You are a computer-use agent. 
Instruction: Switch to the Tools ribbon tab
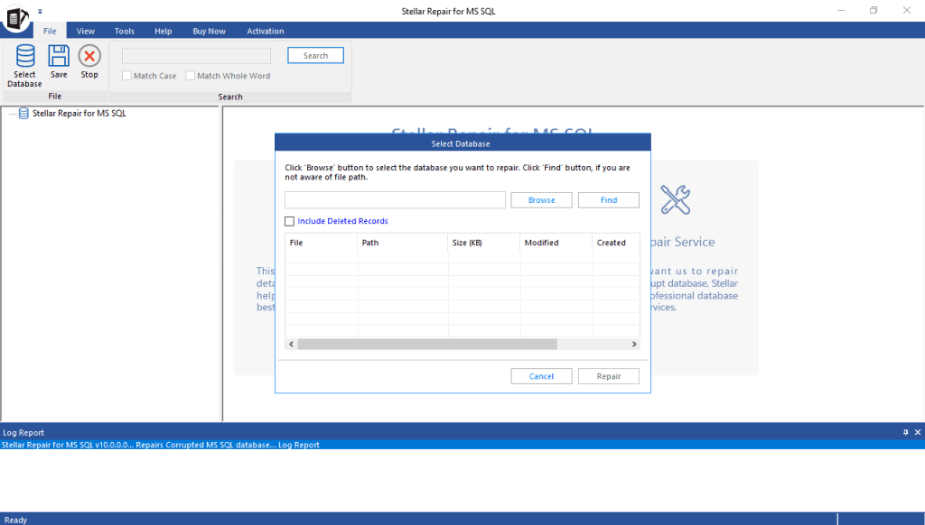pyautogui.click(x=124, y=30)
